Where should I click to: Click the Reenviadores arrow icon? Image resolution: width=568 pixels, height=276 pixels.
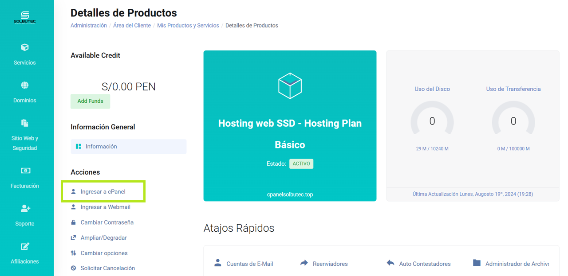point(304,263)
